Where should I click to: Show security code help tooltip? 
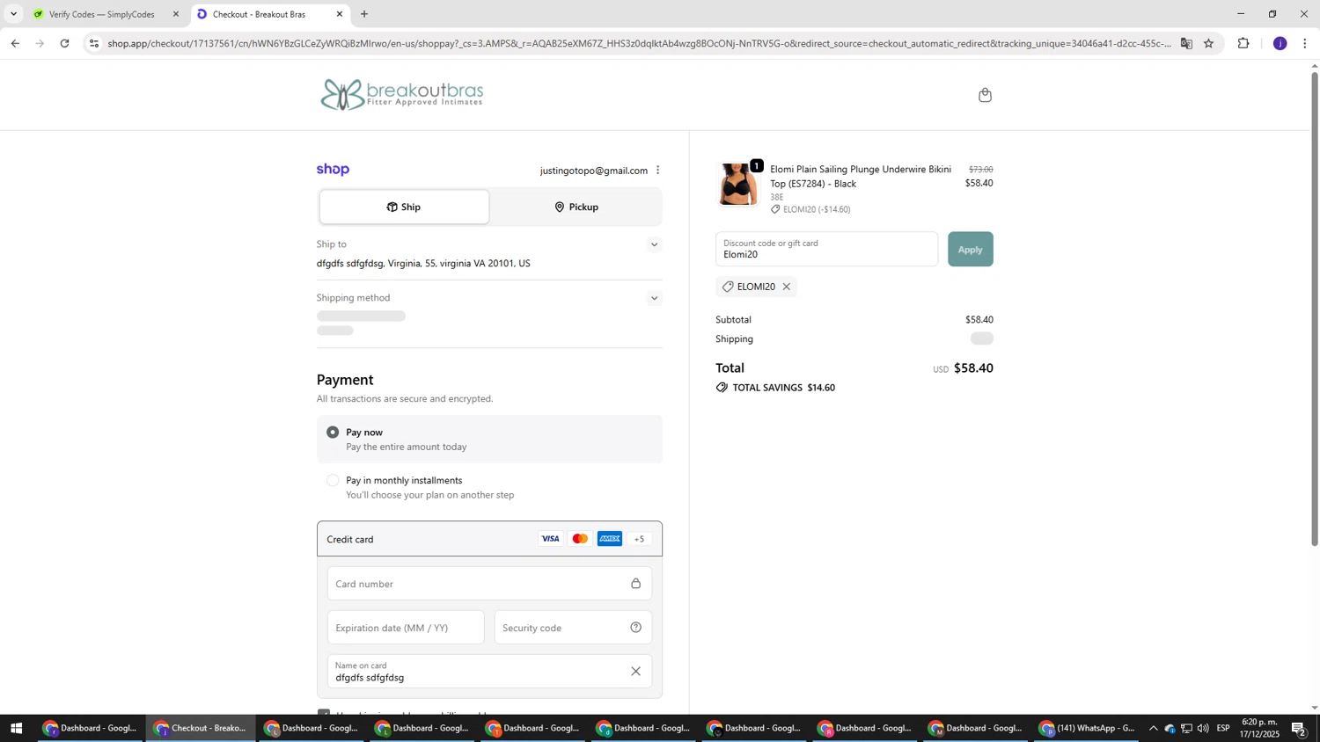tap(635, 628)
